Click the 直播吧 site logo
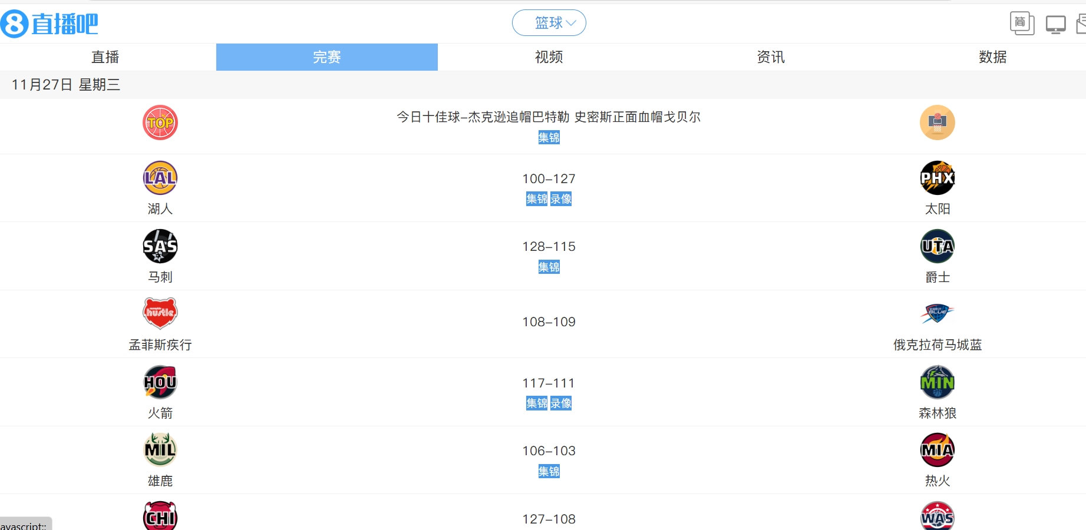Screen dimensions: 1086x530 49,24
